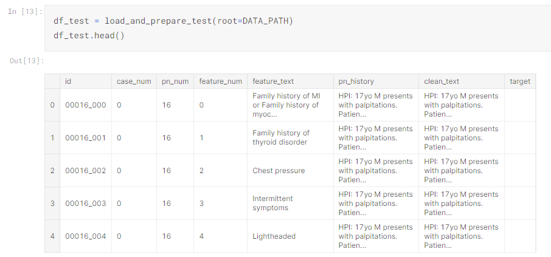
Task: Click row index 0 in dataframe
Action: click(52, 105)
